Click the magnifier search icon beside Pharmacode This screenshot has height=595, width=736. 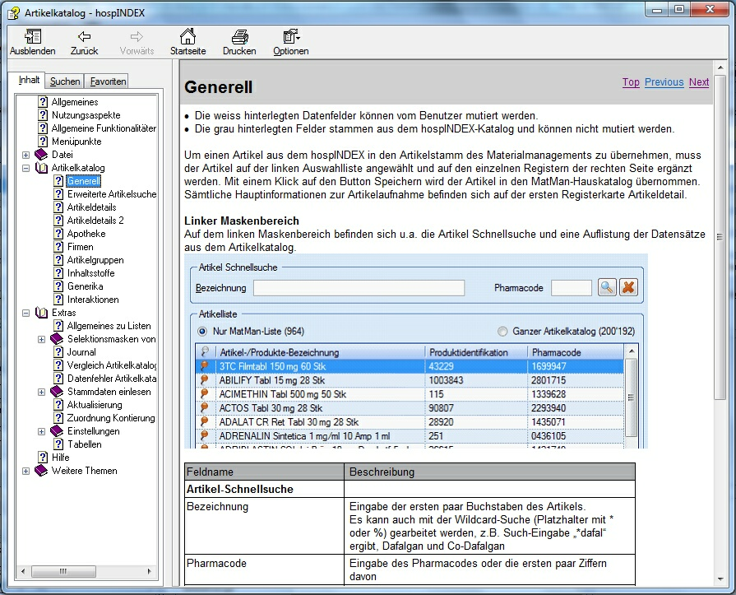607,287
